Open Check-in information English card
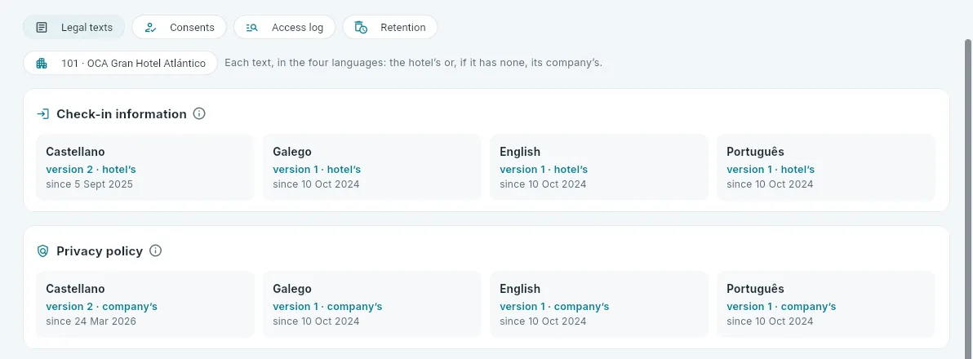 click(599, 167)
